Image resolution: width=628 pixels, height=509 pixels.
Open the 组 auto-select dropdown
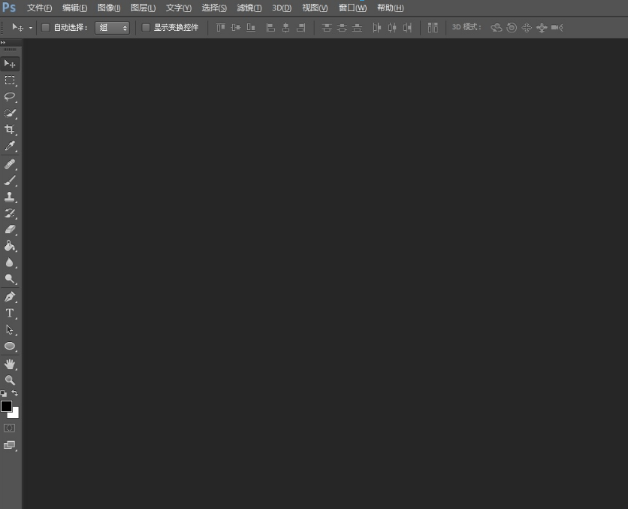[112, 28]
